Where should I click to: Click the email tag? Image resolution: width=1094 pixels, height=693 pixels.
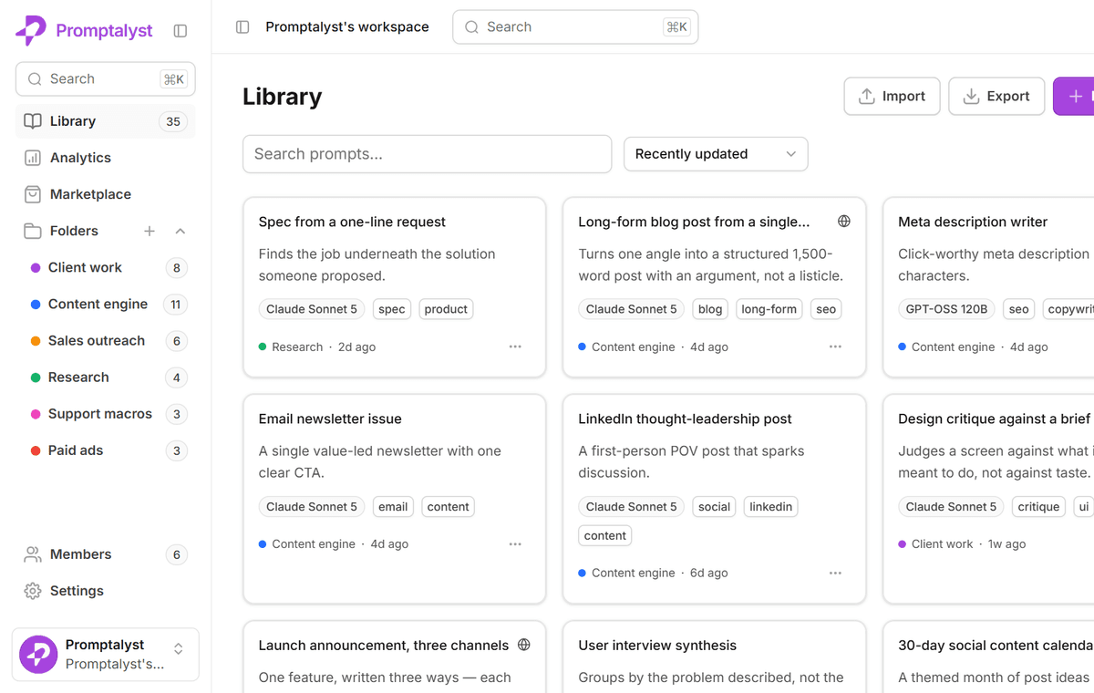click(x=393, y=506)
